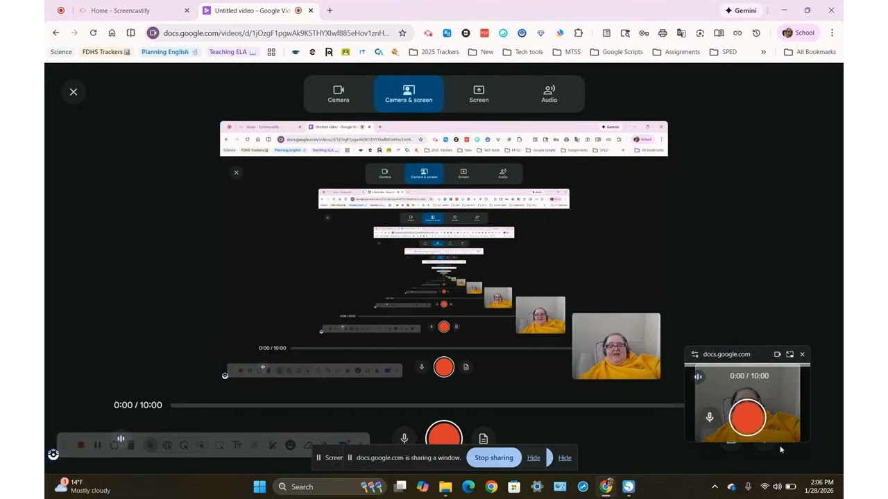888x499 pixels.
Task: Click the Gemini button in title bar
Action: pyautogui.click(x=741, y=10)
